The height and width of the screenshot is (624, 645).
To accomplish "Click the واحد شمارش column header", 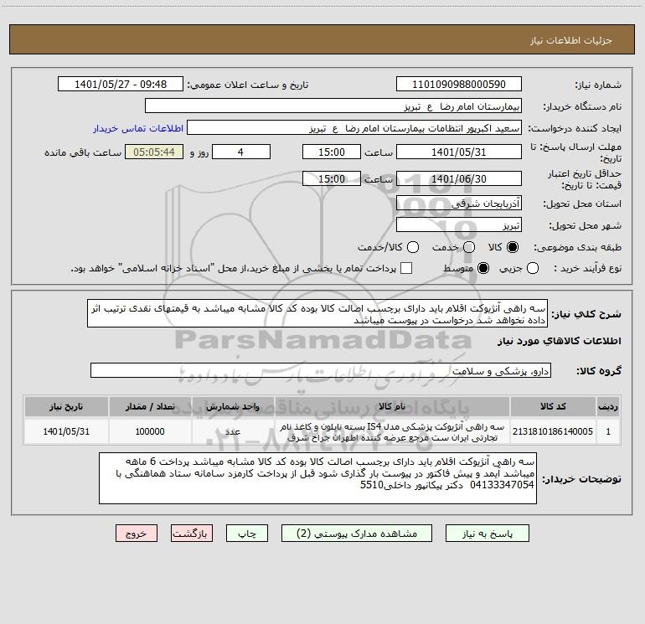I will click(x=233, y=406).
